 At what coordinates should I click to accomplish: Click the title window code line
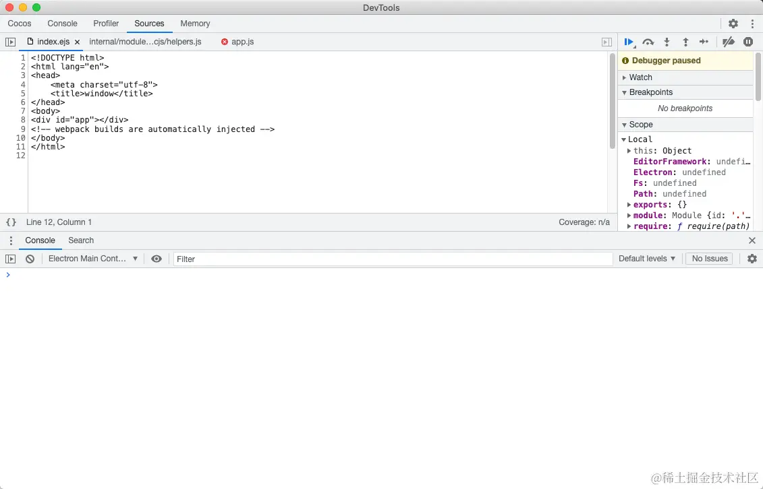click(x=102, y=93)
